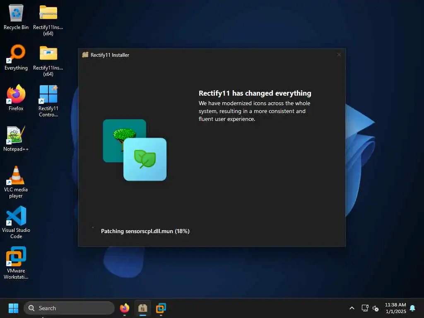Select the zipped Rectify11Ins... (x64) folder icon

pyautogui.click(x=48, y=20)
